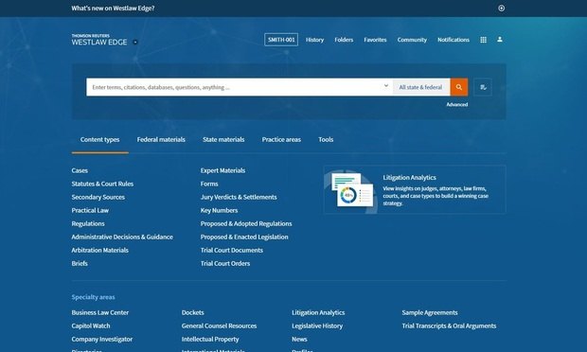Open Sample Agreements

point(430,312)
